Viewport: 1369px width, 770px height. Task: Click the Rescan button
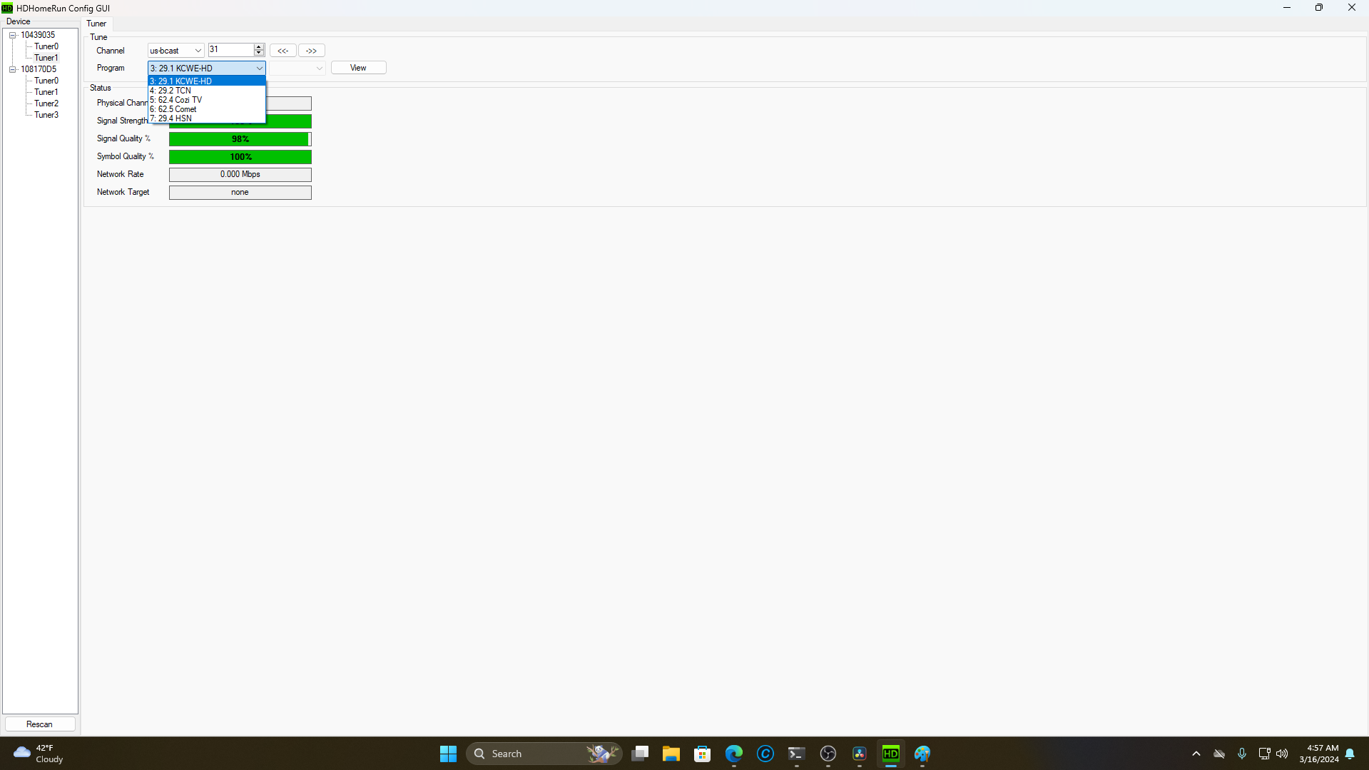[40, 724]
